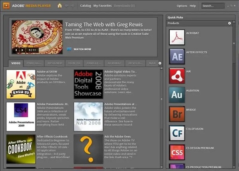Open Adobe Digital Tools Showcase 2008 thumbnail
The image size is (239, 171).
pos(88,84)
